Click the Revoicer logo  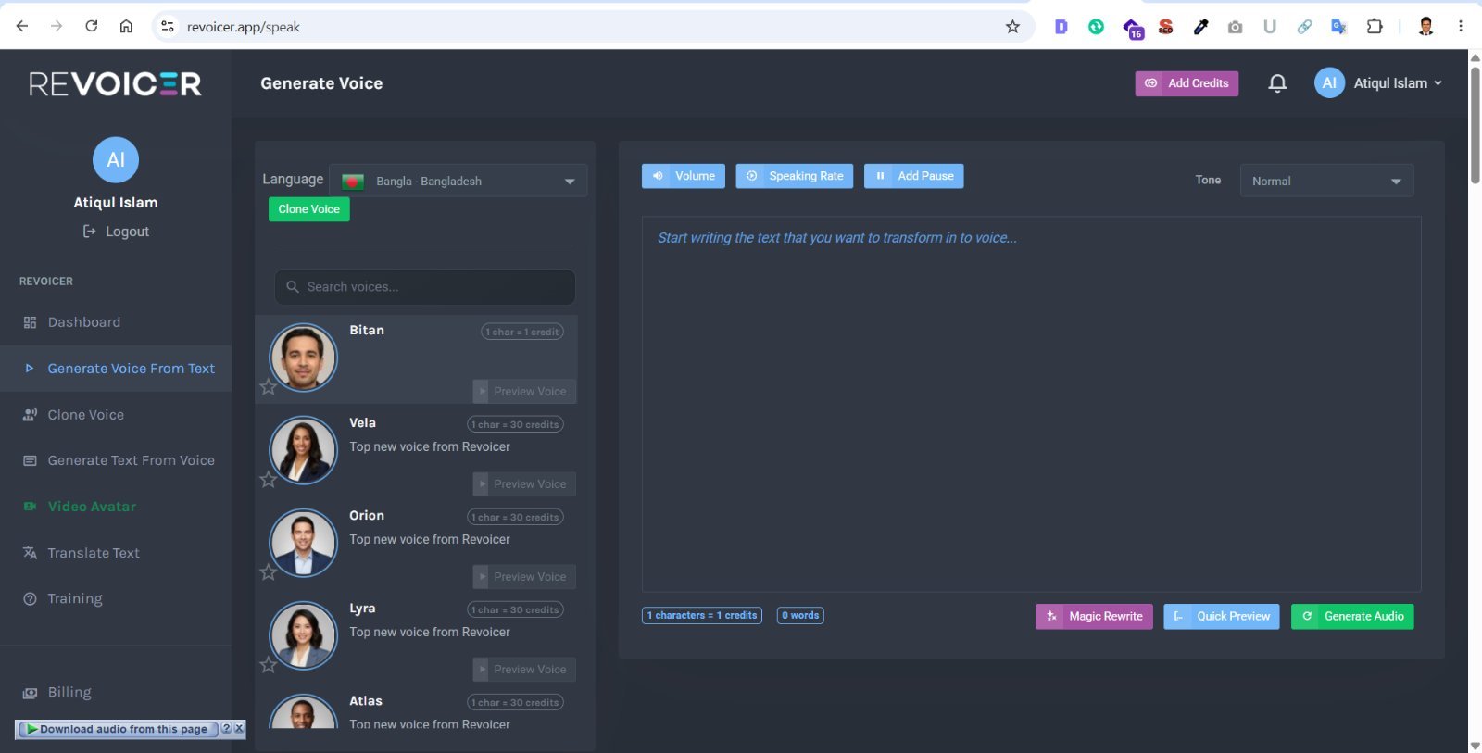point(115,84)
